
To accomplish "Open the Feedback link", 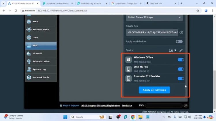I will (127, 106).
